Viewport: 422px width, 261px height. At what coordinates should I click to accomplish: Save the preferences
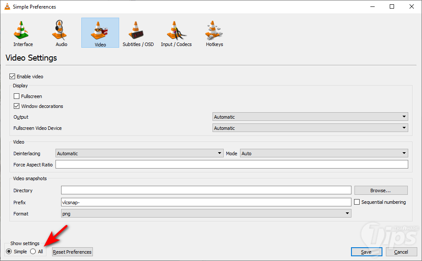(367, 252)
